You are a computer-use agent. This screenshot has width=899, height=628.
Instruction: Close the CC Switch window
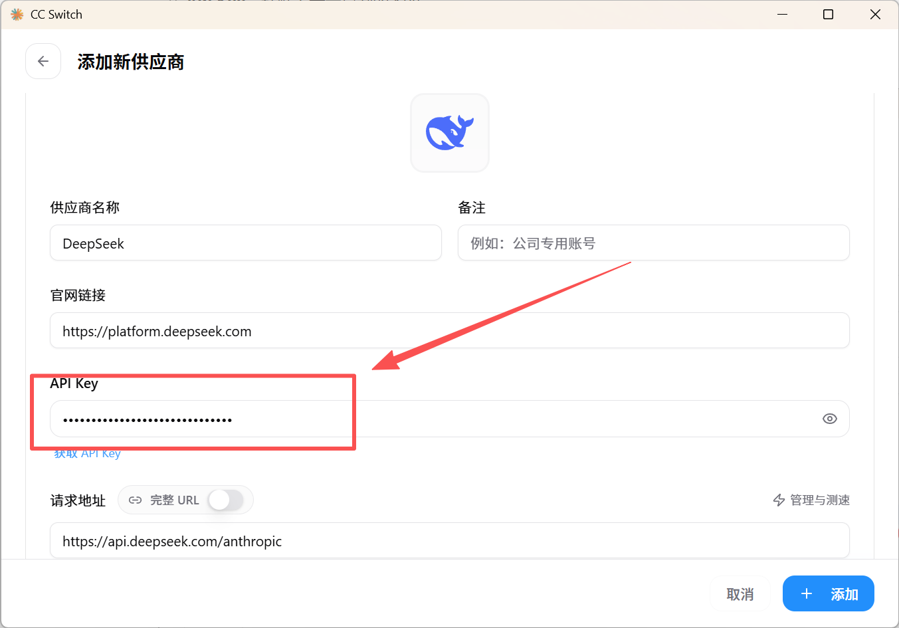875,15
